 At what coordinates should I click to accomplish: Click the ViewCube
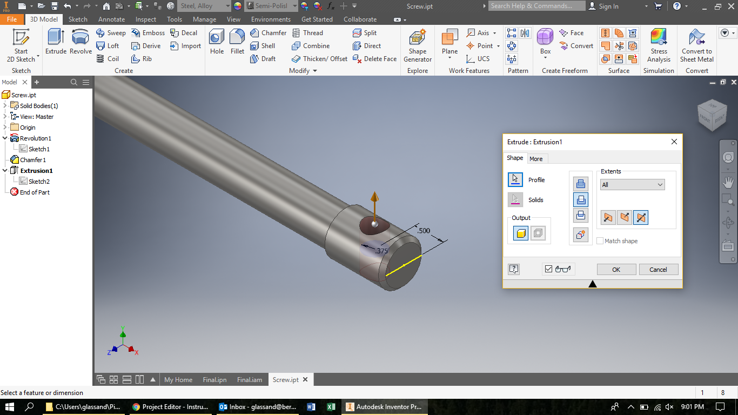[712, 114]
